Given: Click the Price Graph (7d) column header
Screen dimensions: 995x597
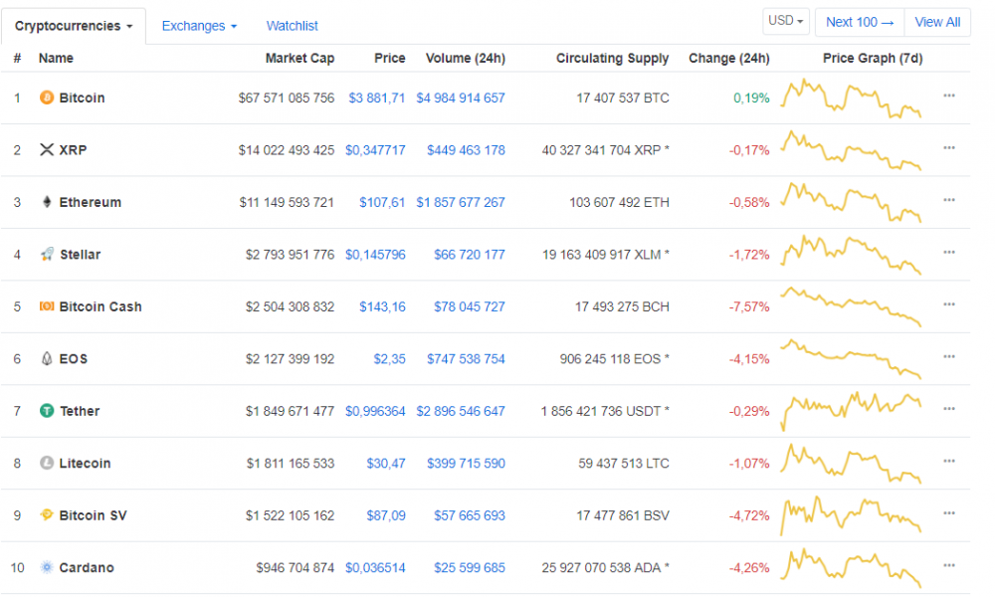Looking at the screenshot, I should click(x=873, y=59).
